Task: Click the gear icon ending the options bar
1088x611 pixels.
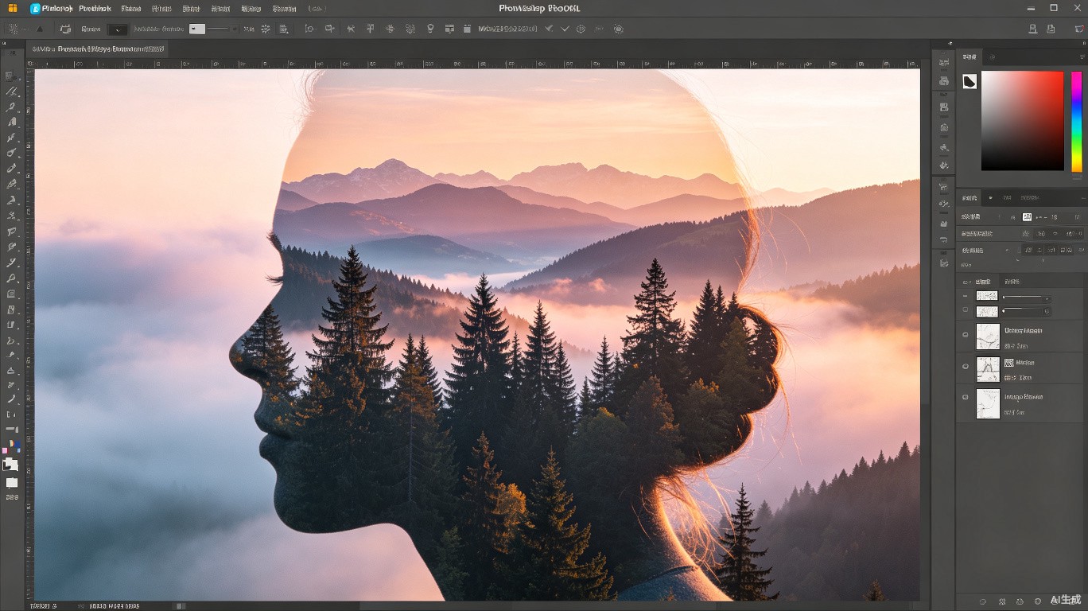Action: coord(619,29)
